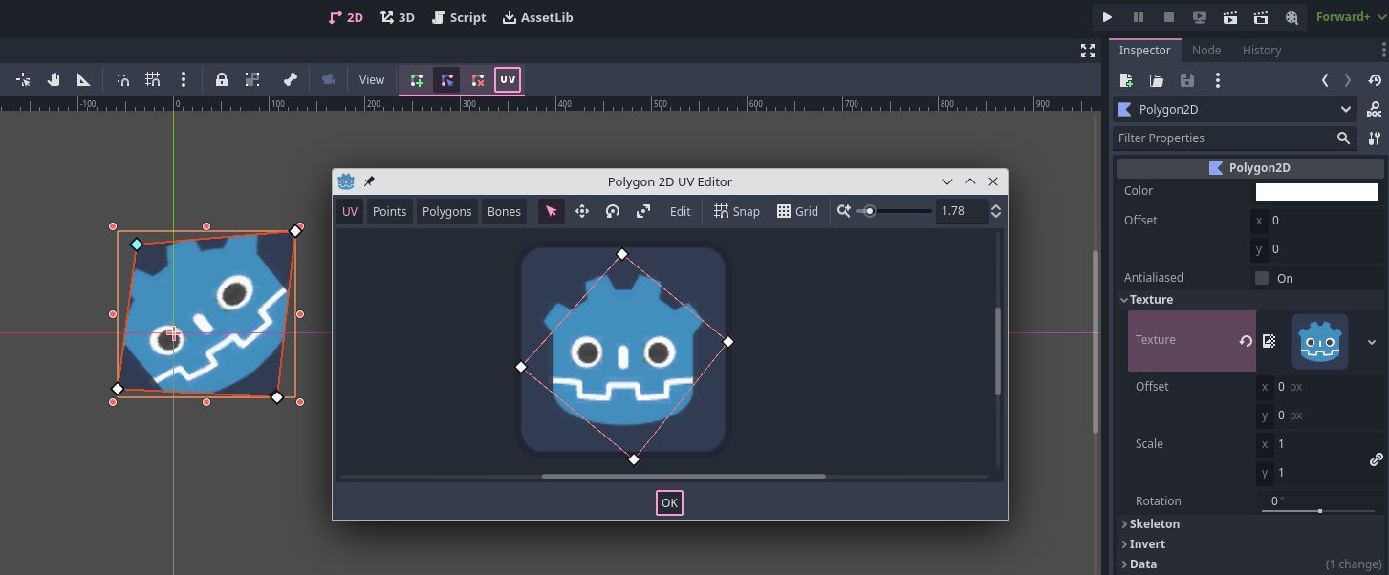Click the remote debug run icon
The height and width of the screenshot is (575, 1389).
[x=1200, y=17]
